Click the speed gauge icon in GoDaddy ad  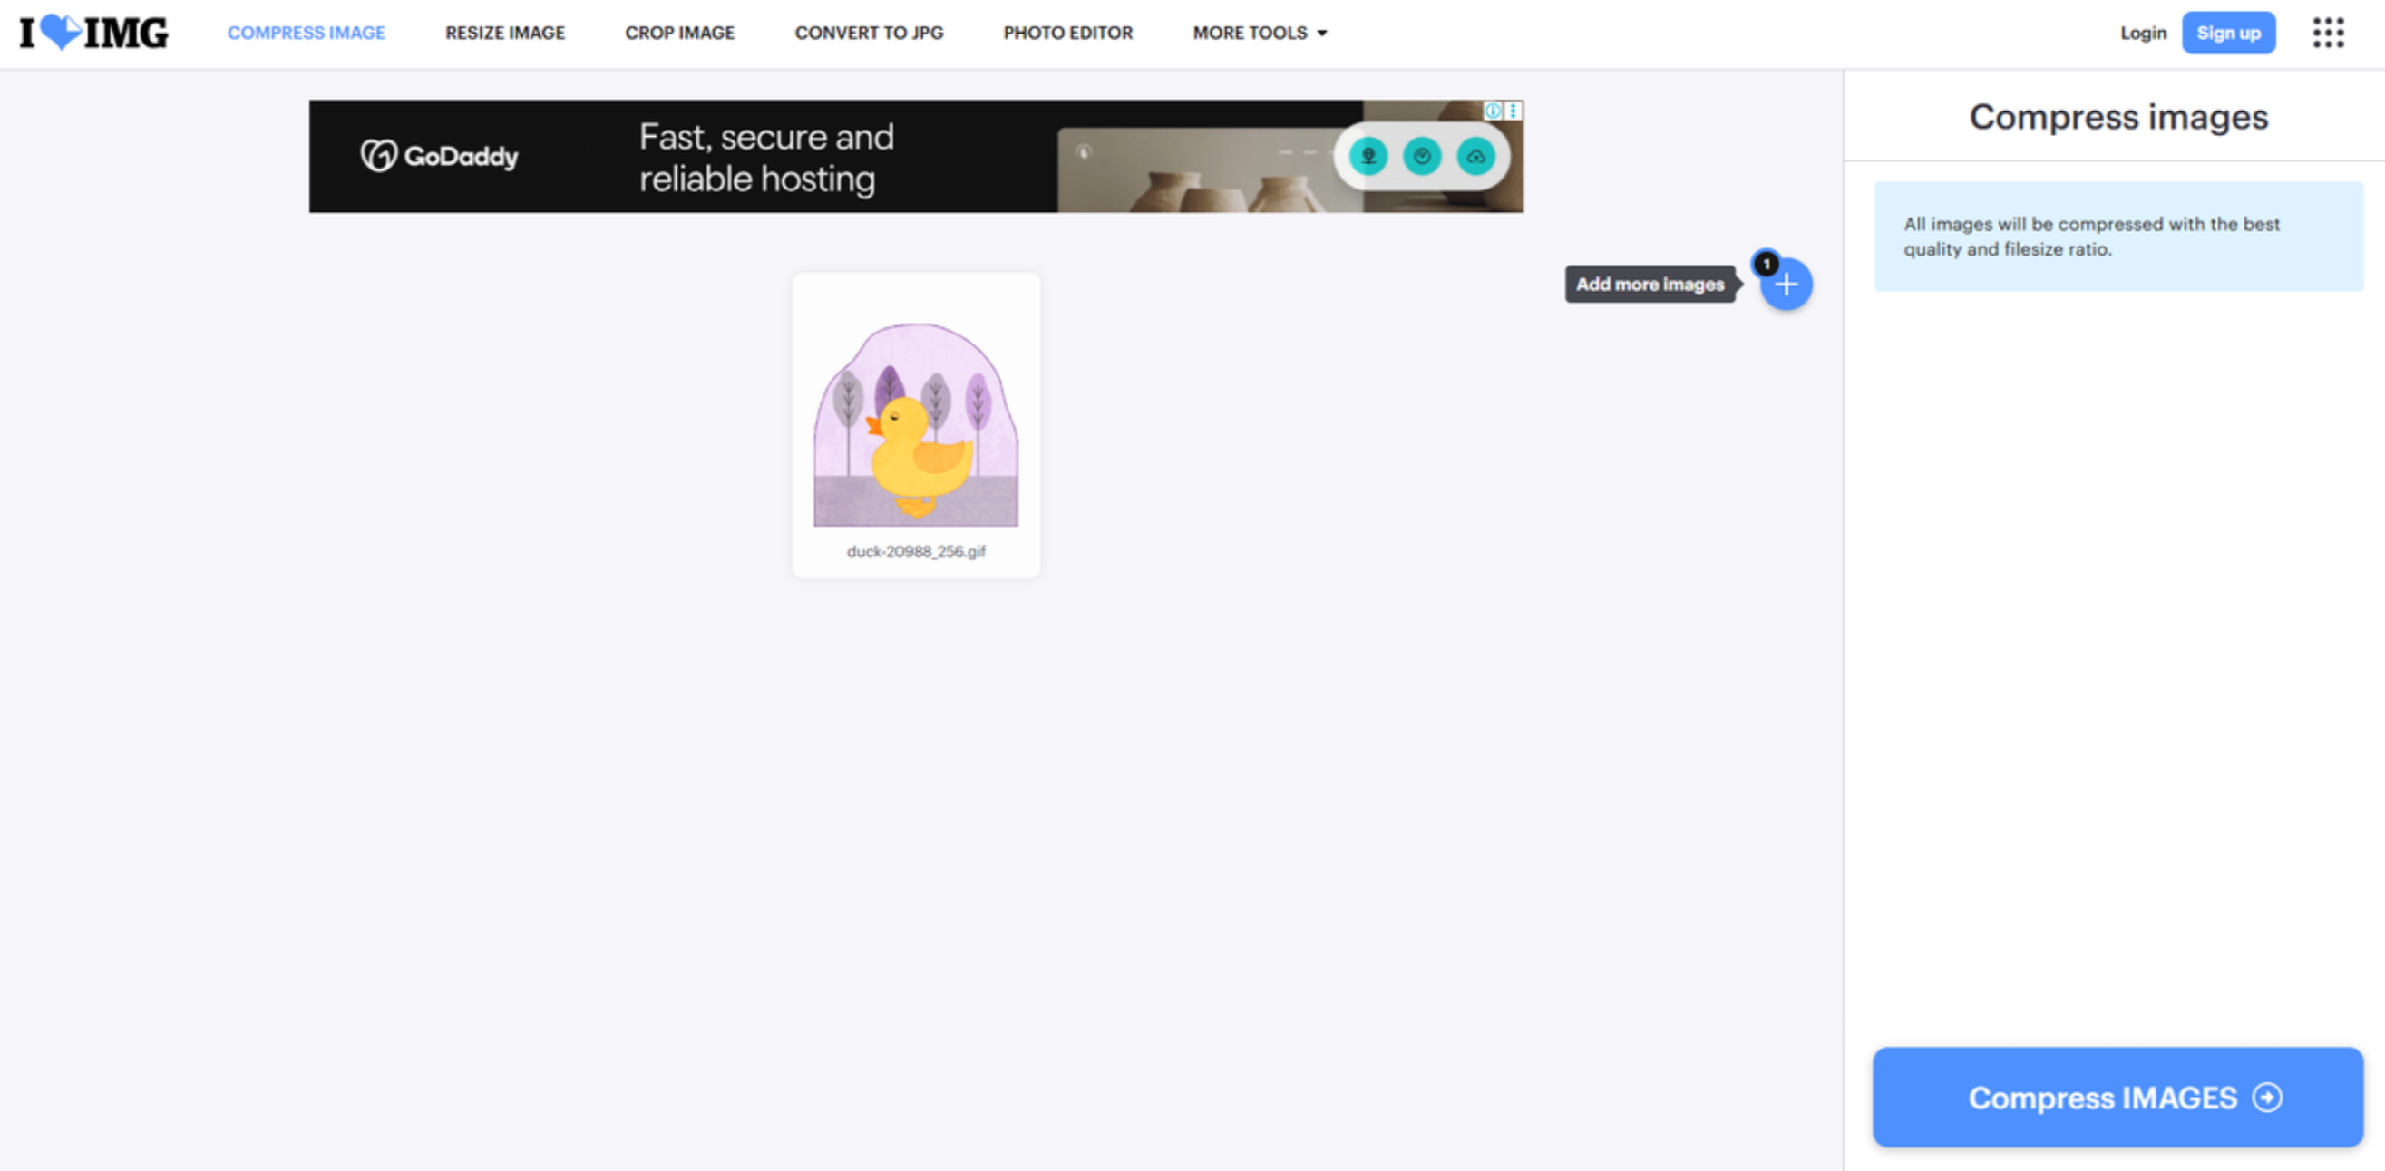1424,157
